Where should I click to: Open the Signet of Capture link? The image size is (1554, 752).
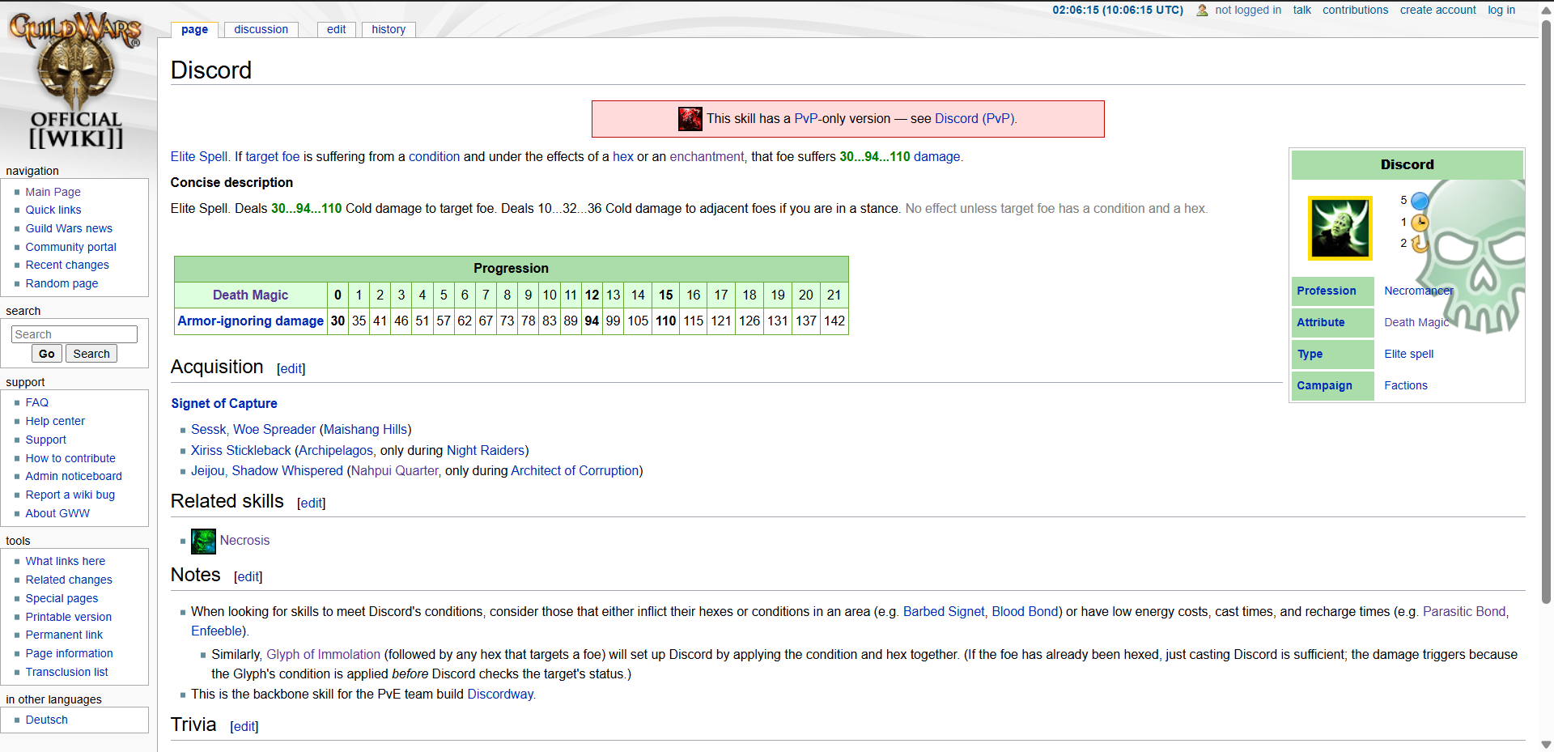(224, 403)
